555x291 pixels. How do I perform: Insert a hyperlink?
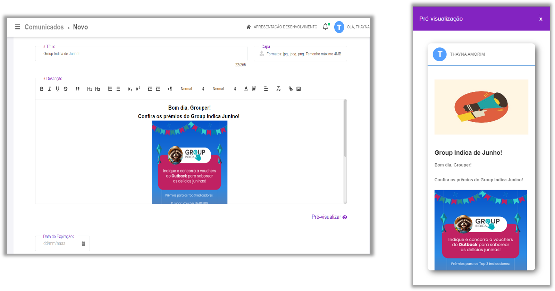291,89
